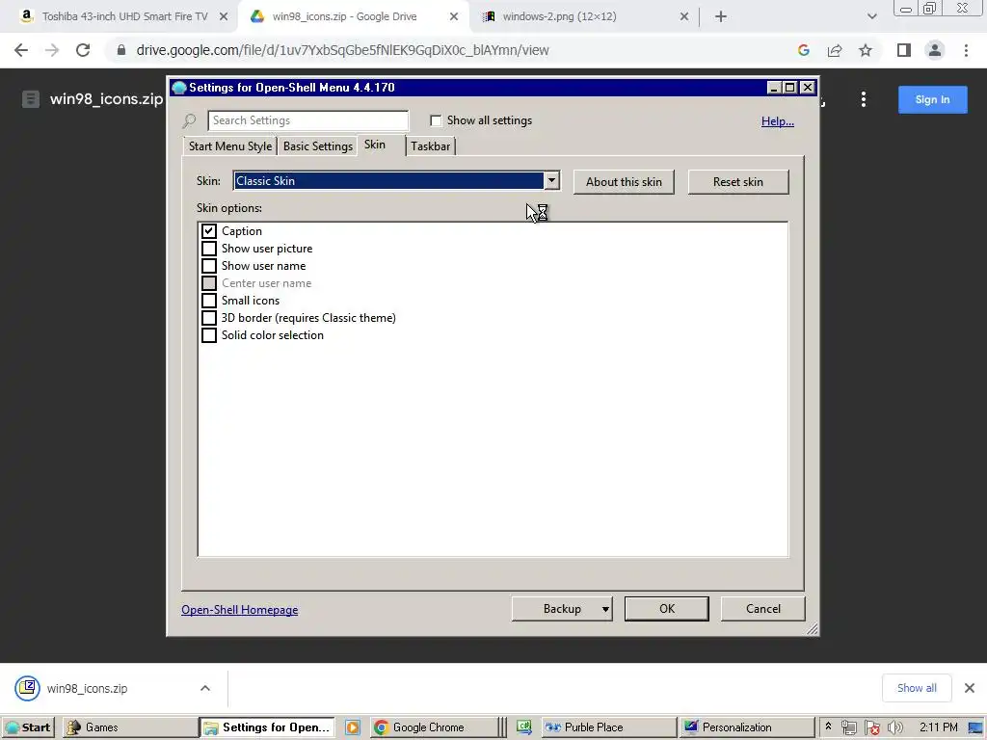Viewport: 987px width, 740px height.
Task: Close the Toshiba 43-inch UHD tab
Action: [x=224, y=17]
